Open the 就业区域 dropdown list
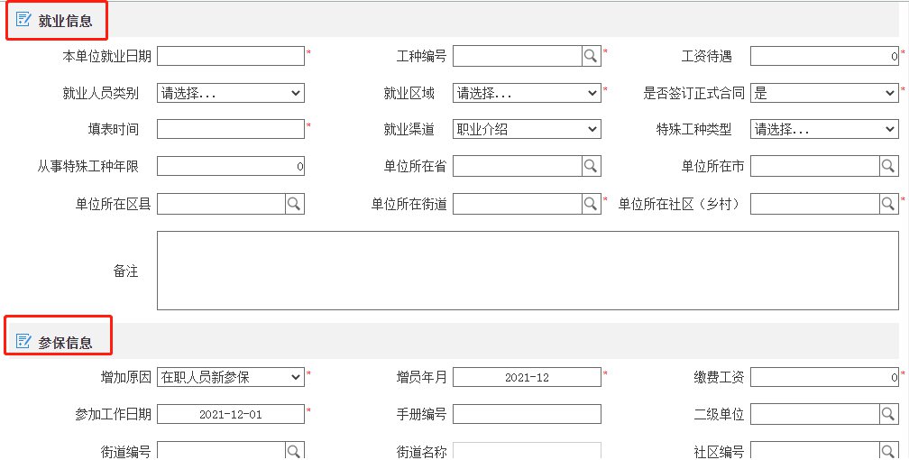 click(527, 93)
